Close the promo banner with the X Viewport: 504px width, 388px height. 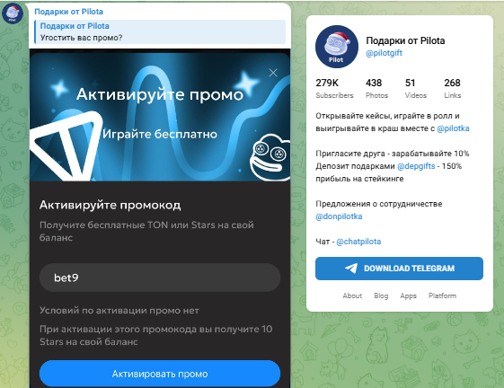click(x=273, y=73)
